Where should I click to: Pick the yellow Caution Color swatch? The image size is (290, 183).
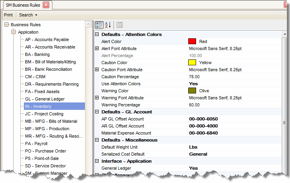coord(192,63)
